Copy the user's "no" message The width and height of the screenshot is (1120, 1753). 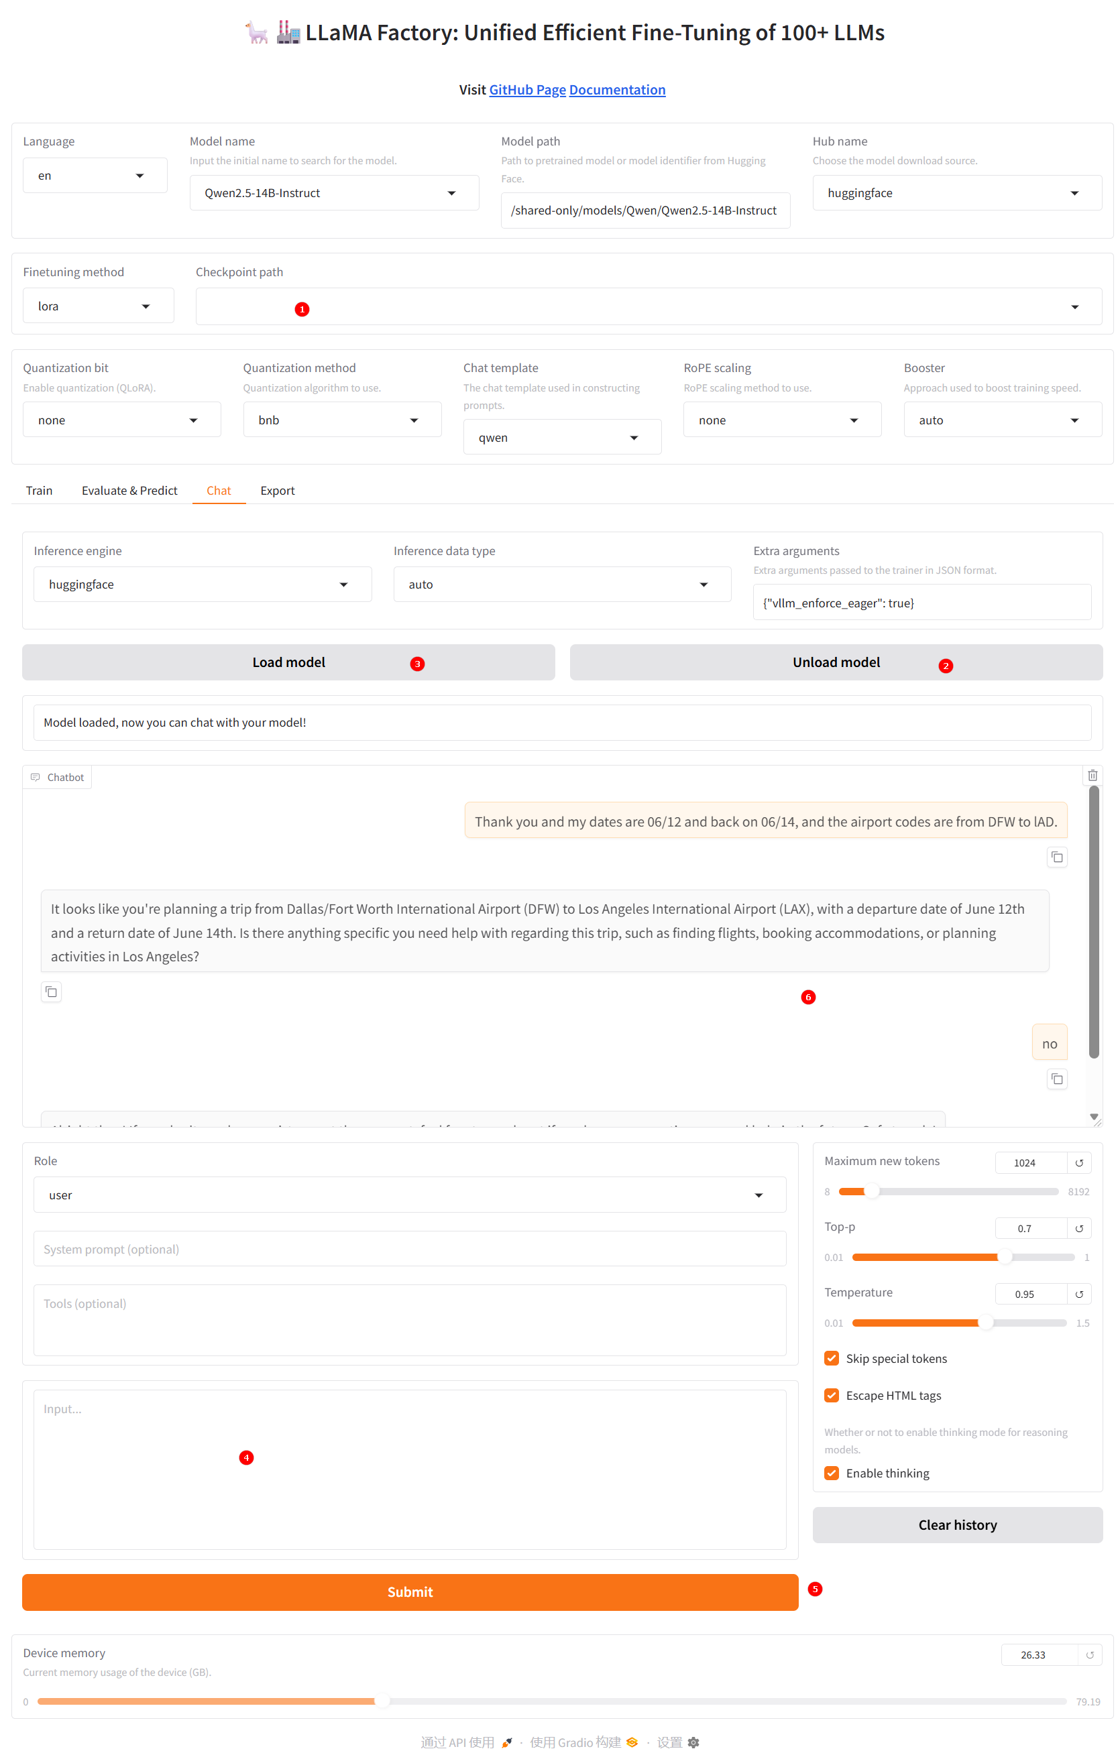coord(1056,1079)
